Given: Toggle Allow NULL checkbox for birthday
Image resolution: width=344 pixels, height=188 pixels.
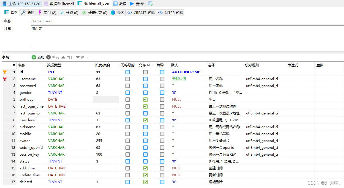Looking at the screenshot, I should coord(145,100).
